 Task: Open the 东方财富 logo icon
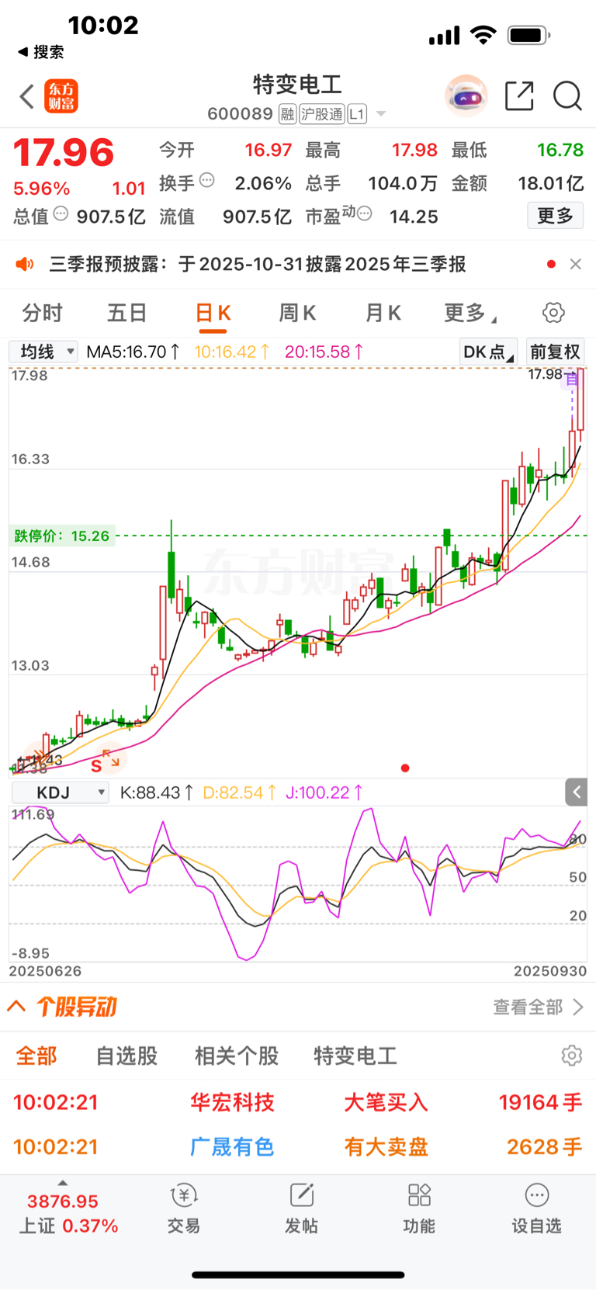coord(61,97)
